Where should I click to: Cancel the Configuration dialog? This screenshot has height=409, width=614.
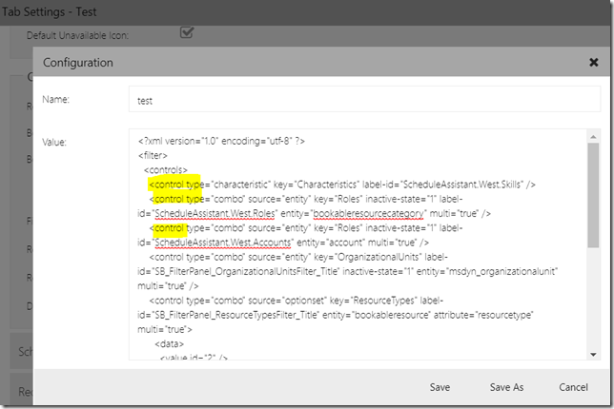(573, 387)
